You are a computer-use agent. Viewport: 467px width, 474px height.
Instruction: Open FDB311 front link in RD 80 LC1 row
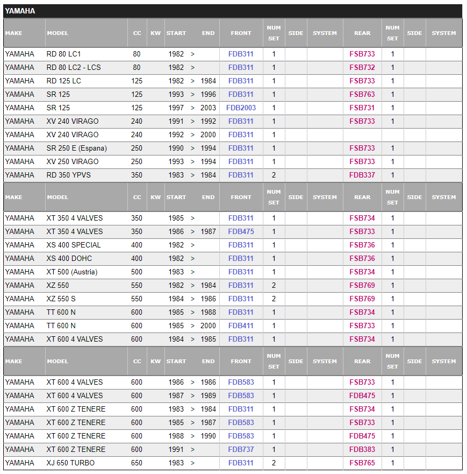point(241,54)
